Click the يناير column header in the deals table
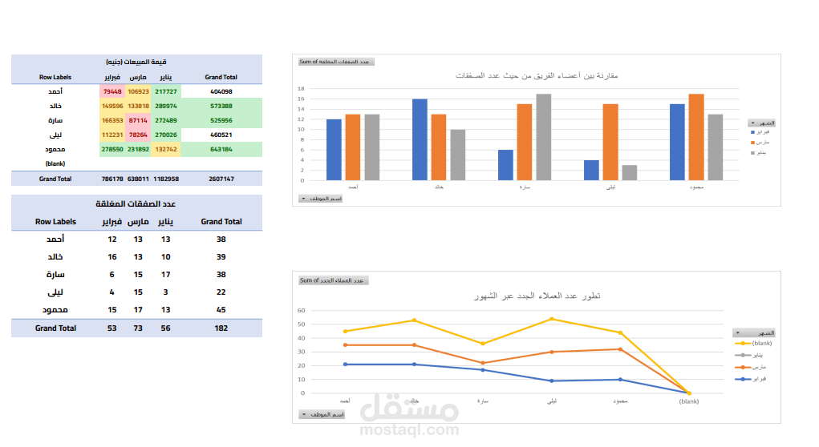The image size is (819, 447). pos(165,222)
